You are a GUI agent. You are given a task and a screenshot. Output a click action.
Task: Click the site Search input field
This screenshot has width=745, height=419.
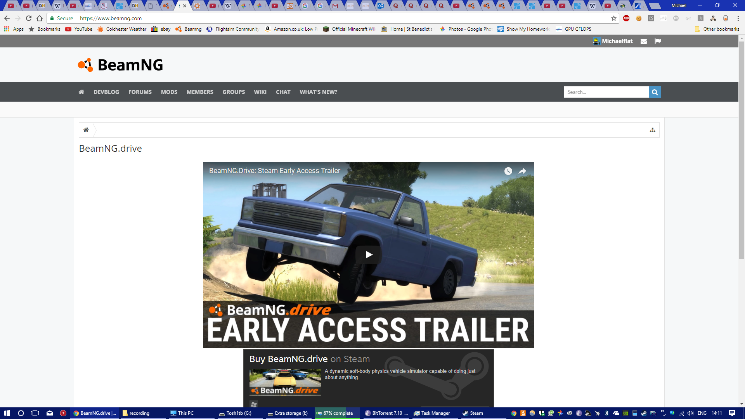tap(606, 92)
